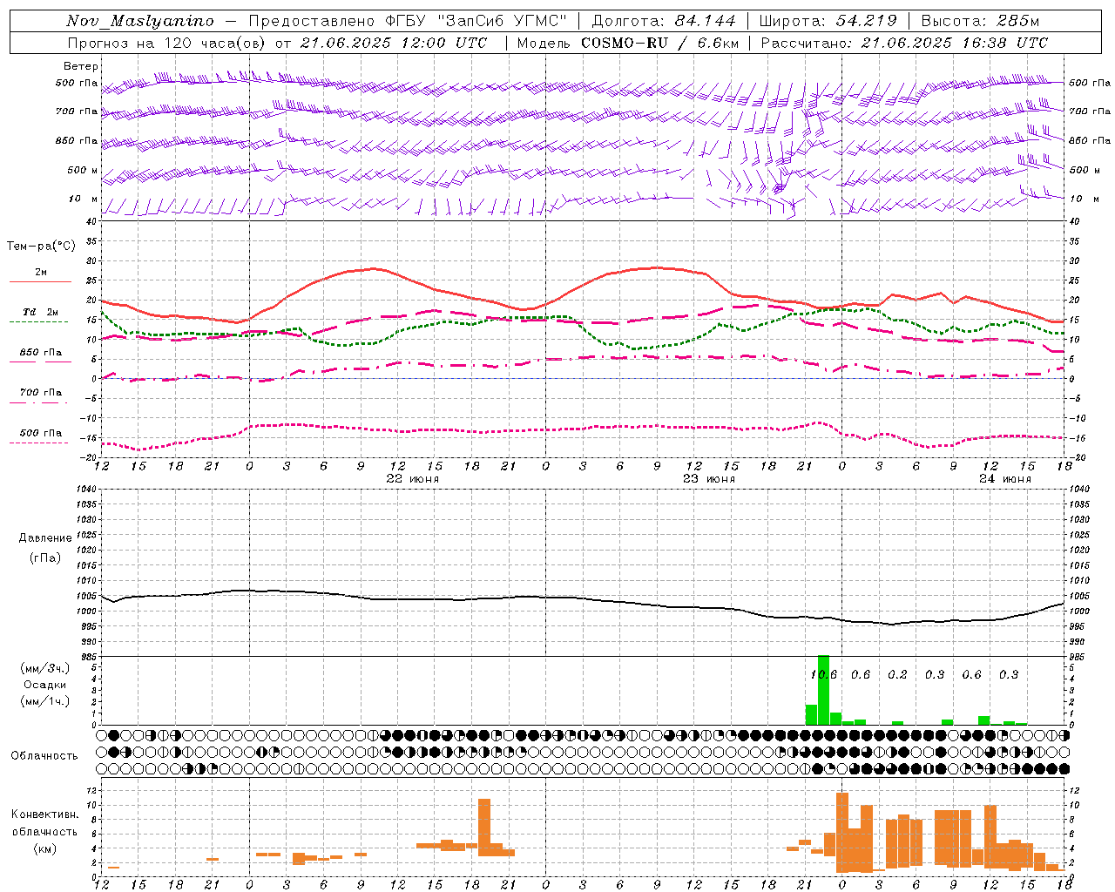
Task: Select the 850 гПа temperature legend entry
Action: coord(40,353)
